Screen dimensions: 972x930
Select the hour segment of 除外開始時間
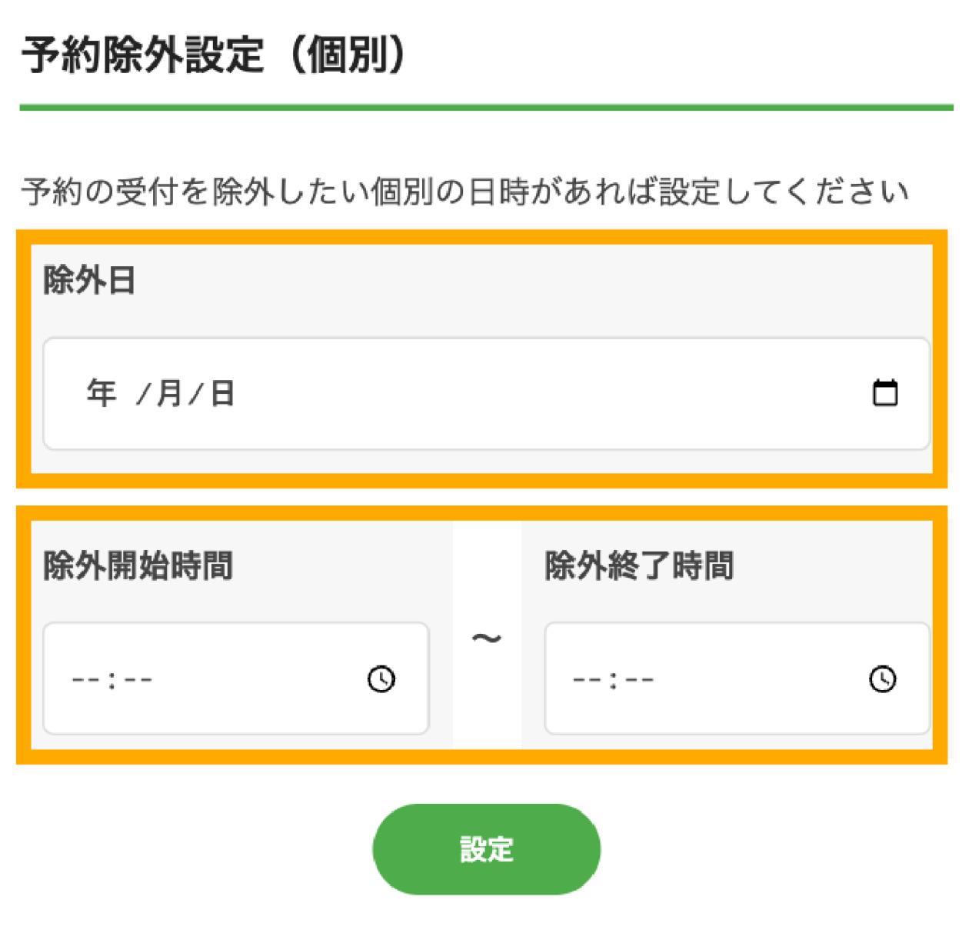click(85, 680)
